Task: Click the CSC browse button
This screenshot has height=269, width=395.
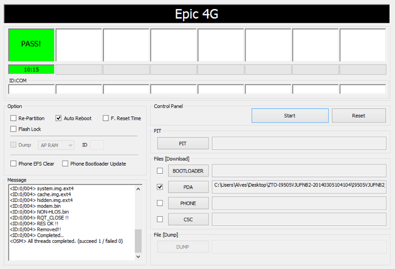Action: 189,219
